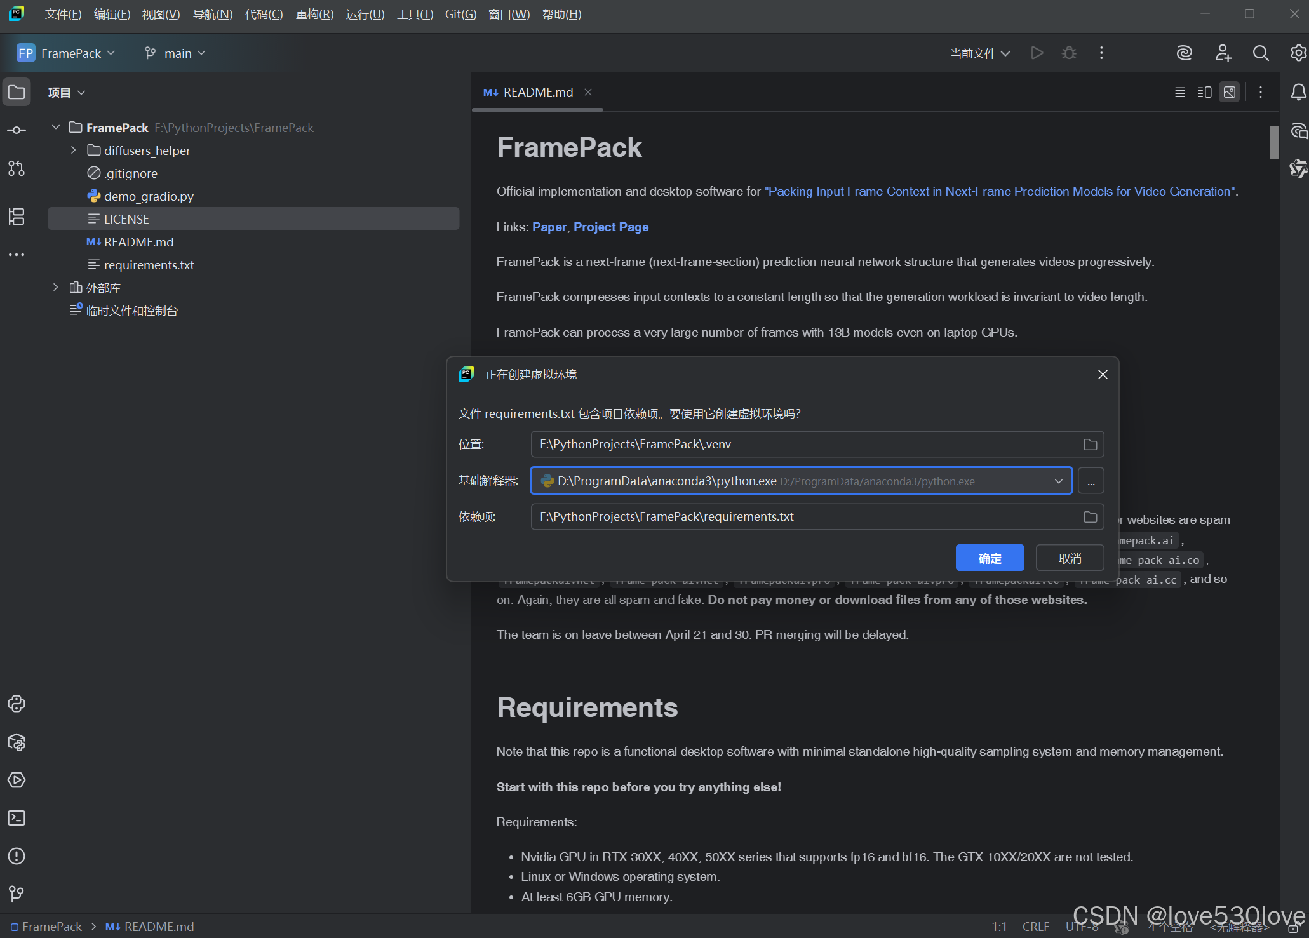Click the 确定 button in dialog
The width and height of the screenshot is (1309, 938).
(x=990, y=558)
